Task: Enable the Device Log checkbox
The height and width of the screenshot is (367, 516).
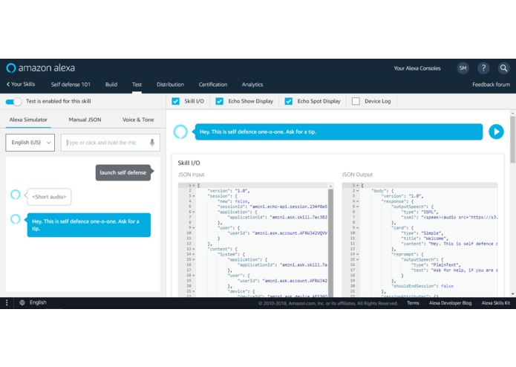Action: click(356, 101)
